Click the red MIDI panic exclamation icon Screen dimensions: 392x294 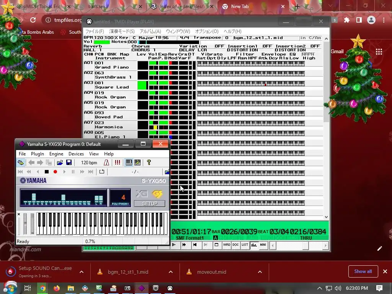(x=118, y=162)
